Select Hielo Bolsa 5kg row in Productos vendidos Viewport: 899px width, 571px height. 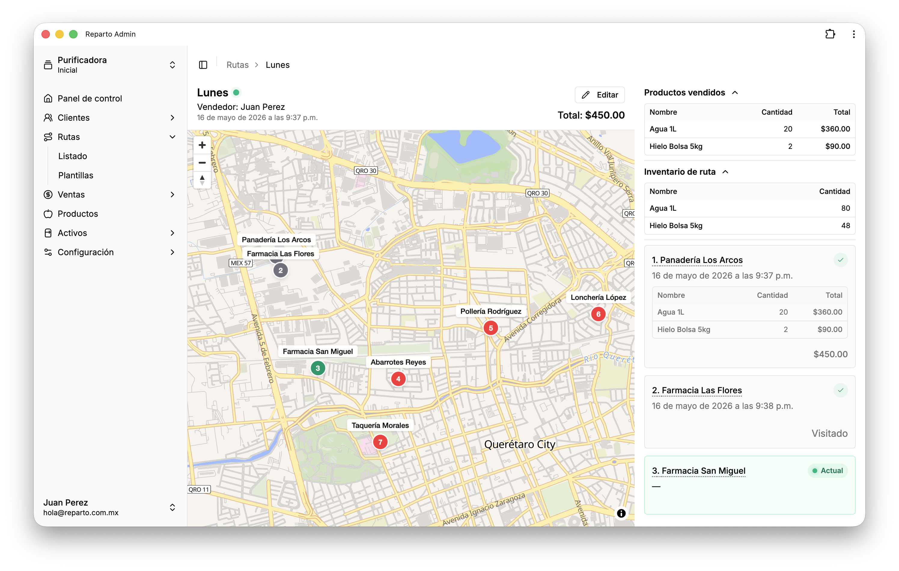pos(750,146)
